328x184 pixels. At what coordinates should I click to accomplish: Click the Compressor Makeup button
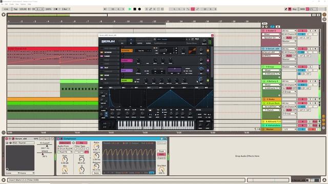pyautogui.click(x=161, y=143)
